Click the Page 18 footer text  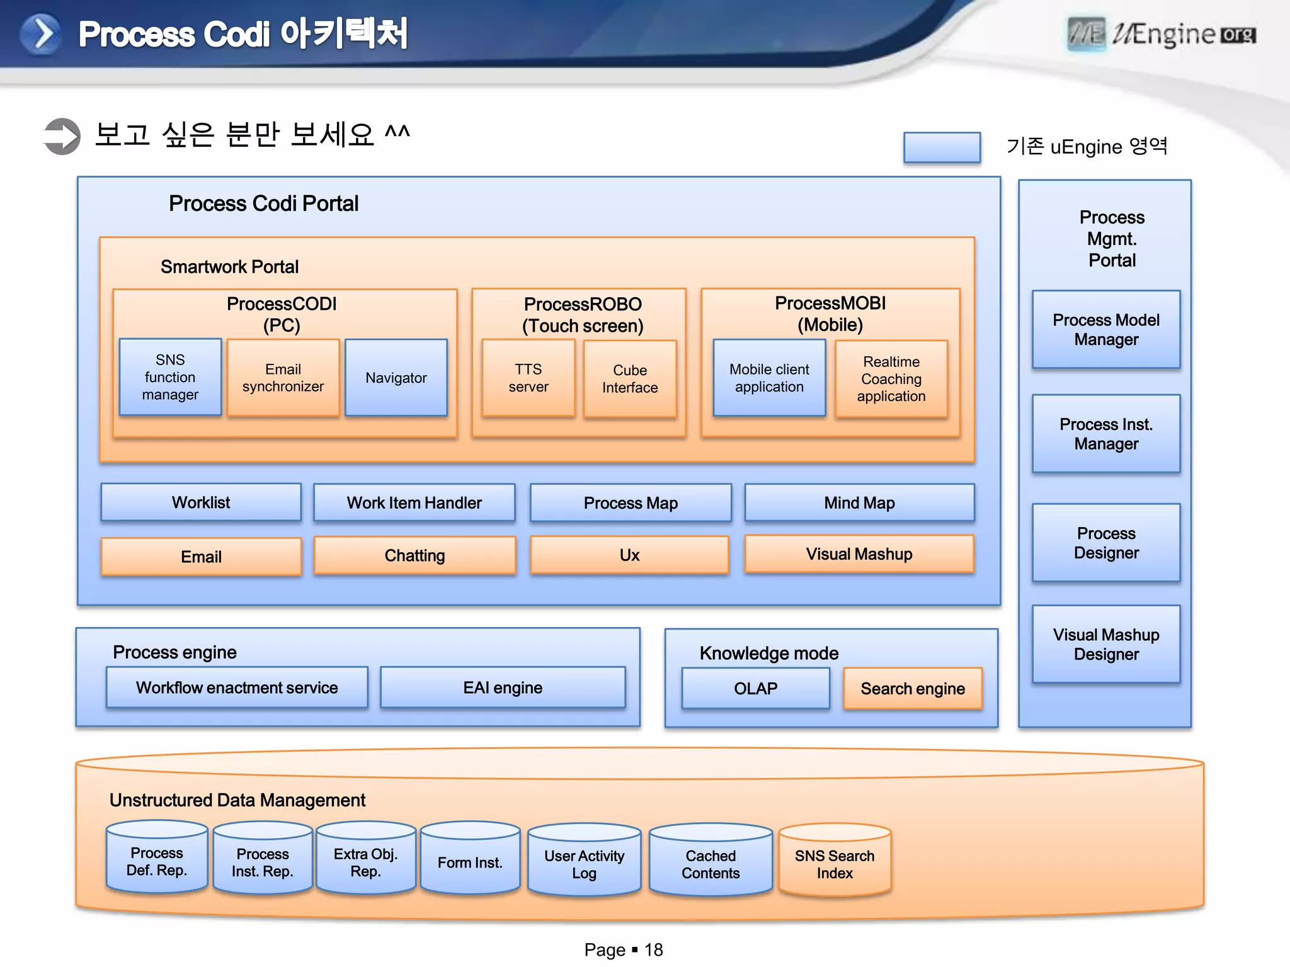pos(623,949)
